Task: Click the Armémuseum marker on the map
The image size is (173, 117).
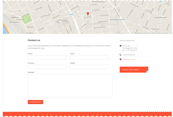Action: coord(151,29)
